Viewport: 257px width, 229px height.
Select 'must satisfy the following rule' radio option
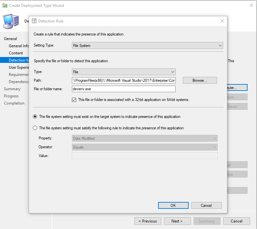(35, 128)
